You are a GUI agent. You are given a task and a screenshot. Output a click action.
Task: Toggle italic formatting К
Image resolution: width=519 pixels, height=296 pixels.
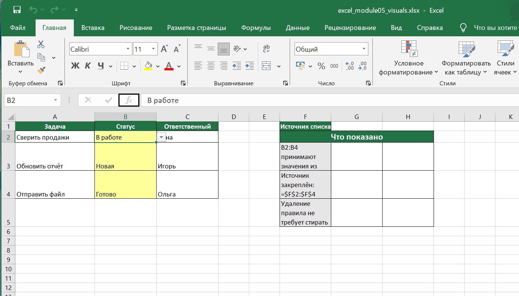[88, 66]
